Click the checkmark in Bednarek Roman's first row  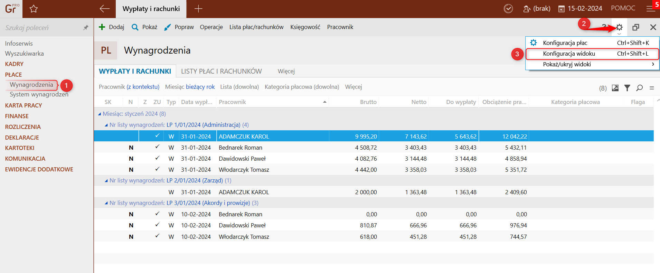click(157, 147)
